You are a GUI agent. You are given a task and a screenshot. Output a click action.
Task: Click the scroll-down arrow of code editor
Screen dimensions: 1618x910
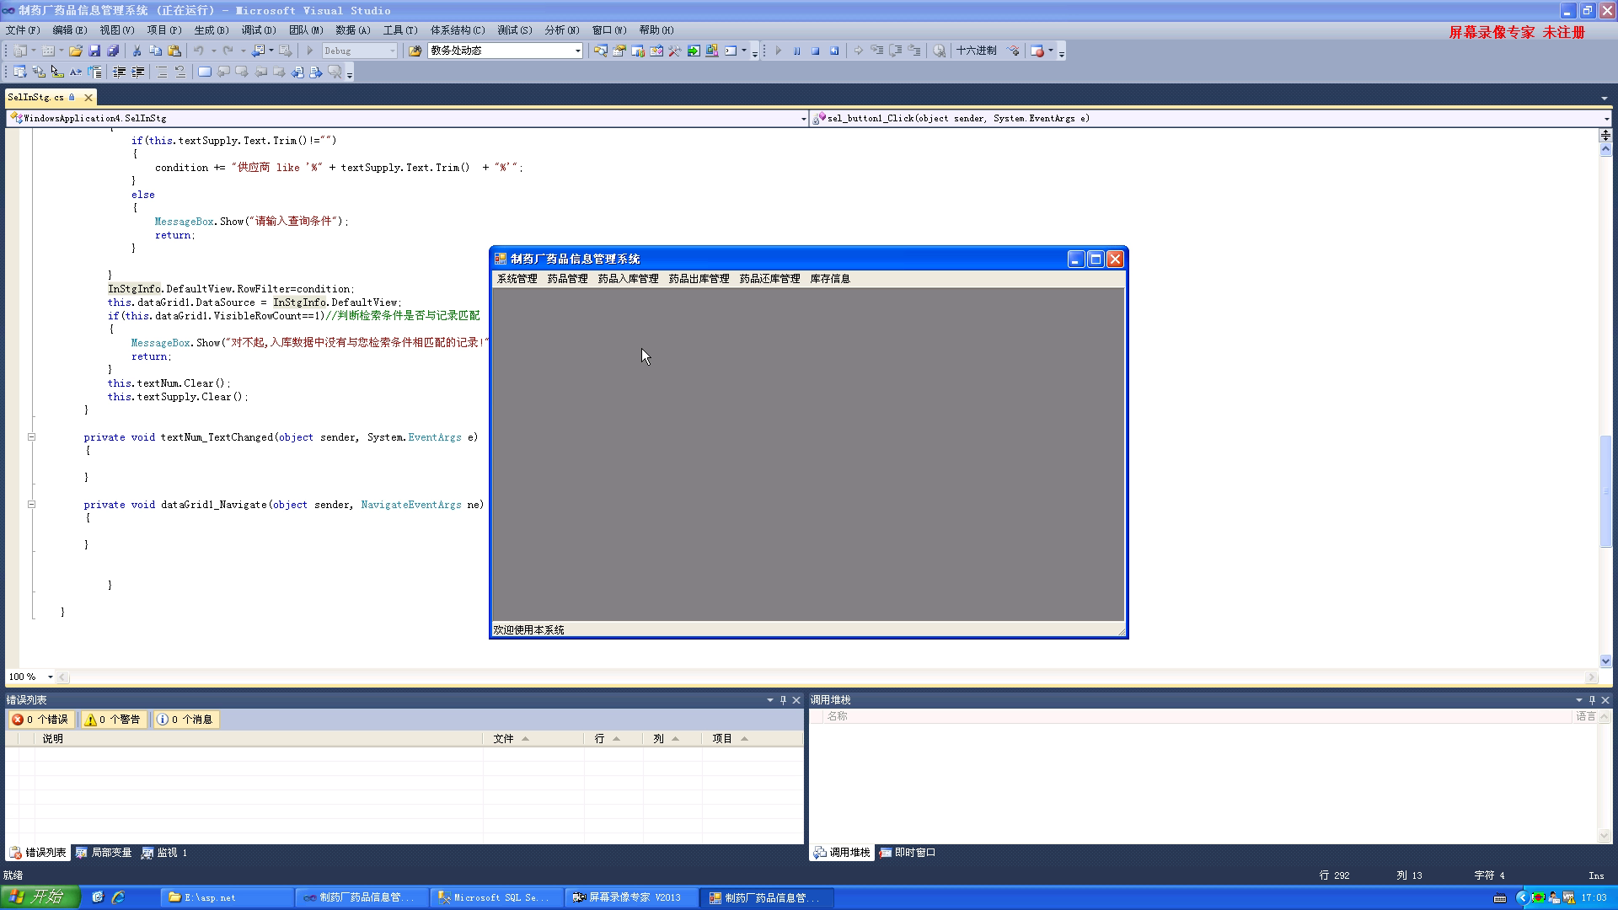tap(1605, 661)
